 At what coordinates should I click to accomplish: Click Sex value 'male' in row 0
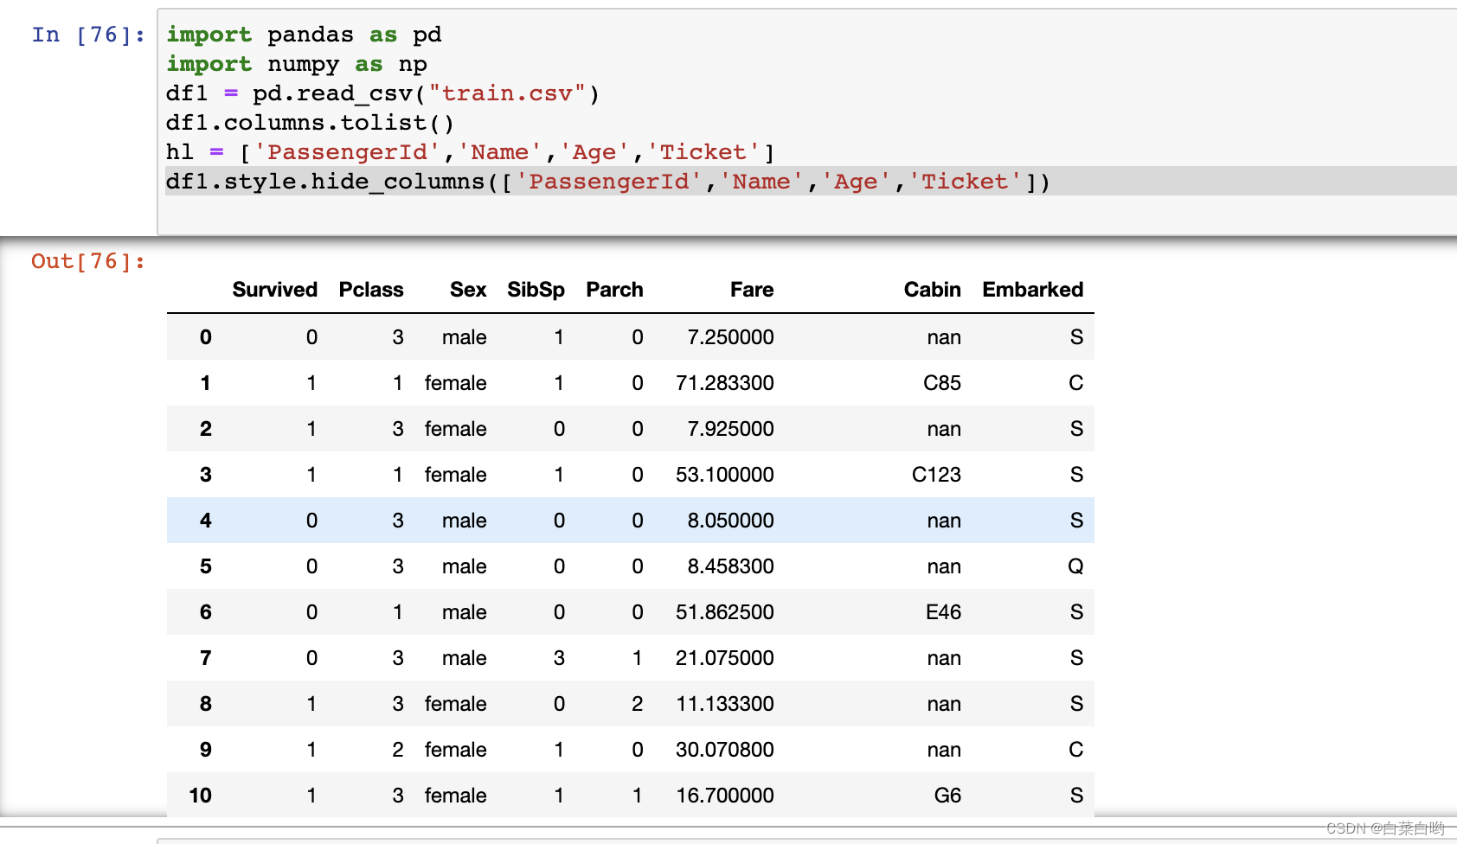464,337
